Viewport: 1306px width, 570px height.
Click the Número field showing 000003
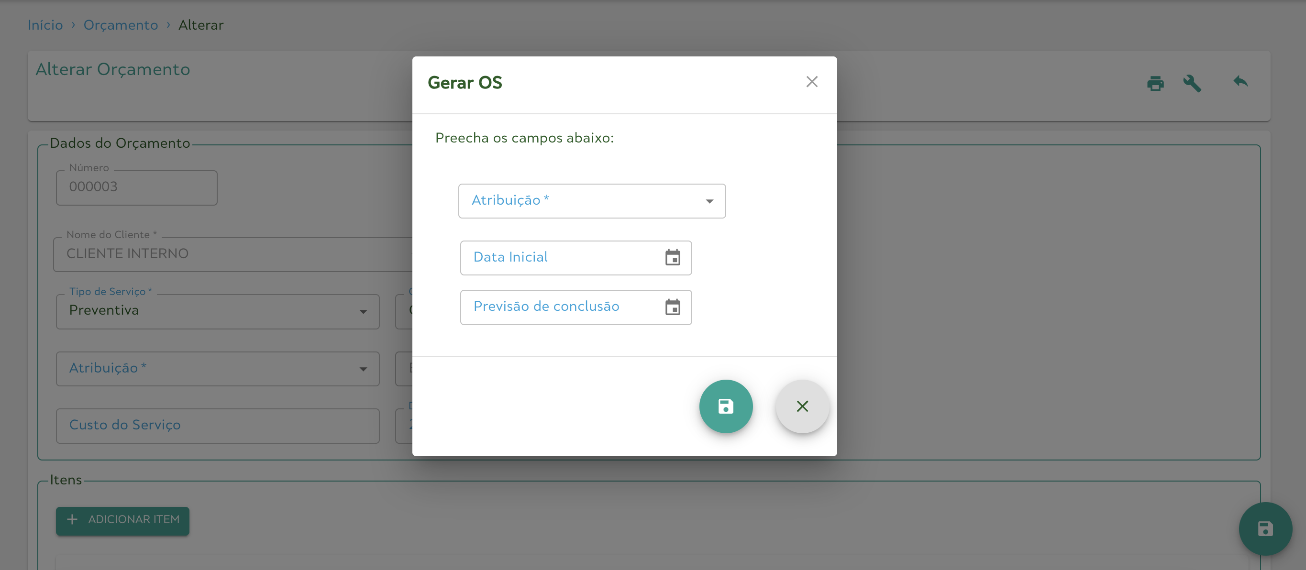[x=136, y=187]
